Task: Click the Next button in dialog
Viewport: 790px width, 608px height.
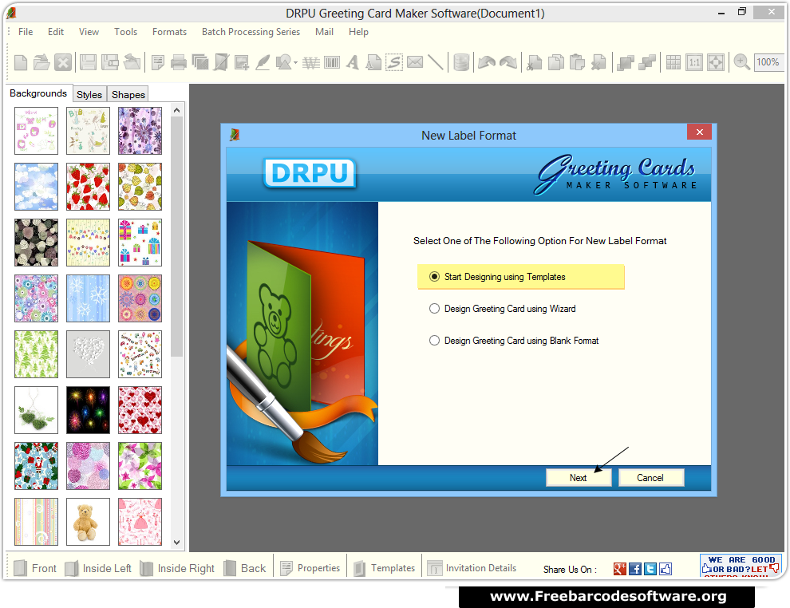Action: (x=579, y=477)
